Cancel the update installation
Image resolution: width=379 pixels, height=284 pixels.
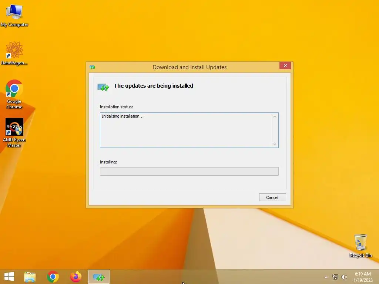[272, 197]
